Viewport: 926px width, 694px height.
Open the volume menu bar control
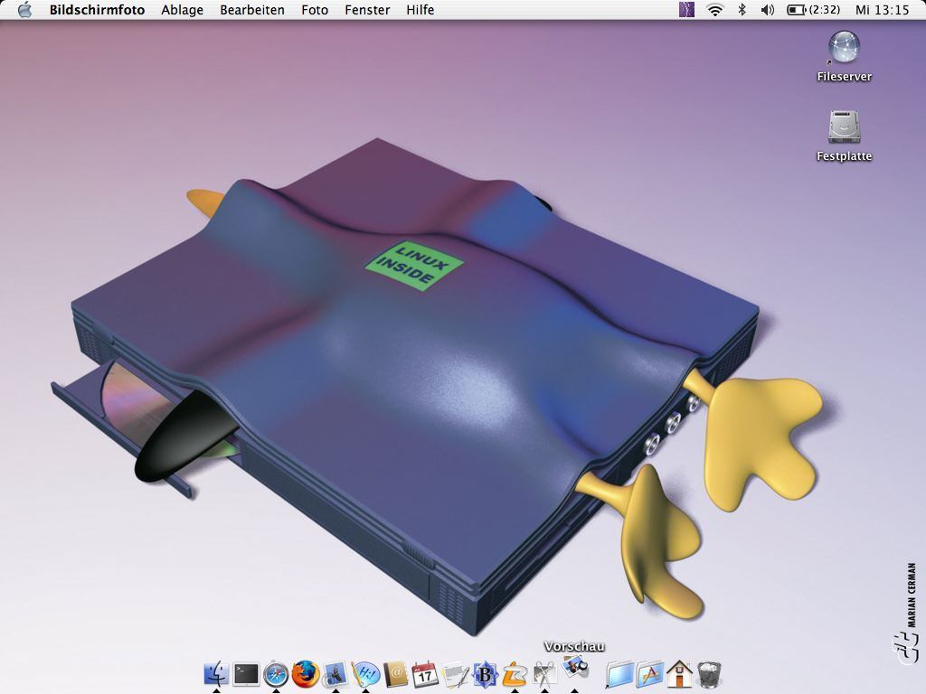767,10
